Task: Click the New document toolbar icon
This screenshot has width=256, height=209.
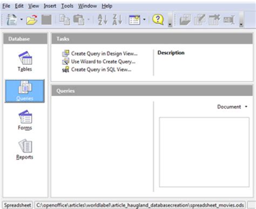Action: pyautogui.click(x=12, y=19)
